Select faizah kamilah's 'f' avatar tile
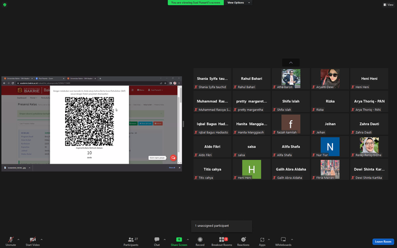Screen dimensions: 397x248 (291, 124)
